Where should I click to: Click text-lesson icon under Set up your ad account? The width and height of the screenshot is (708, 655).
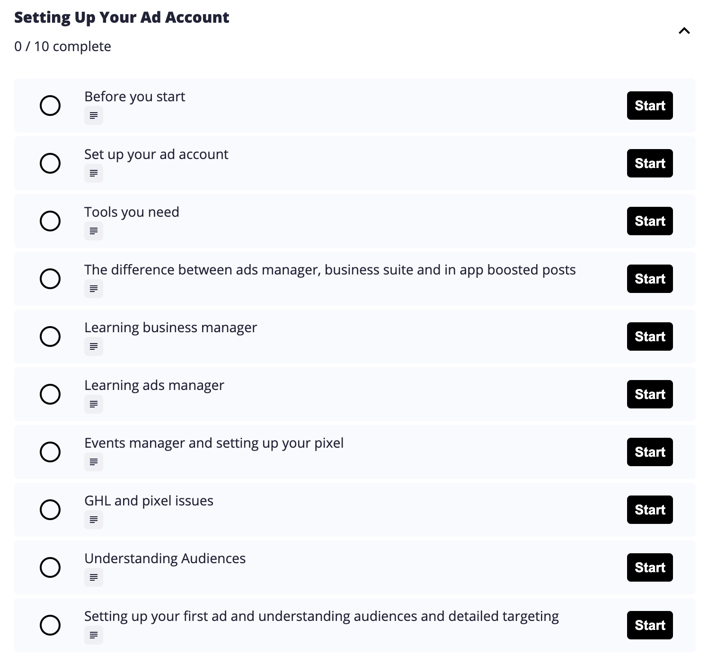pos(94,173)
